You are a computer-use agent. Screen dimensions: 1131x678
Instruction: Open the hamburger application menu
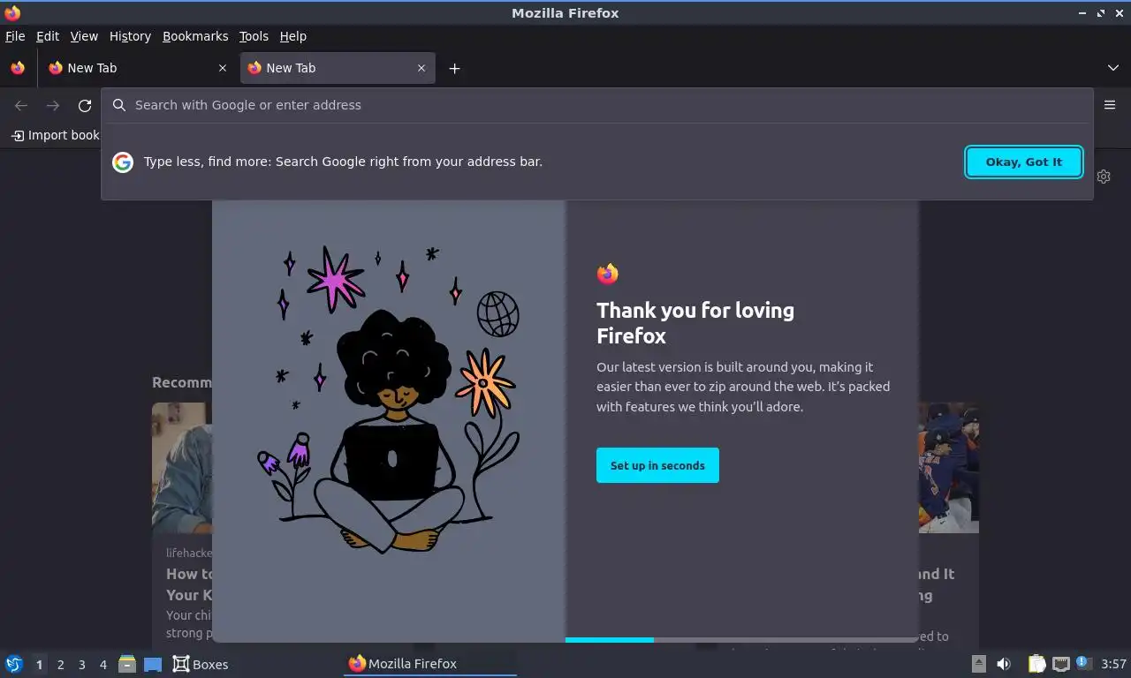(x=1110, y=105)
